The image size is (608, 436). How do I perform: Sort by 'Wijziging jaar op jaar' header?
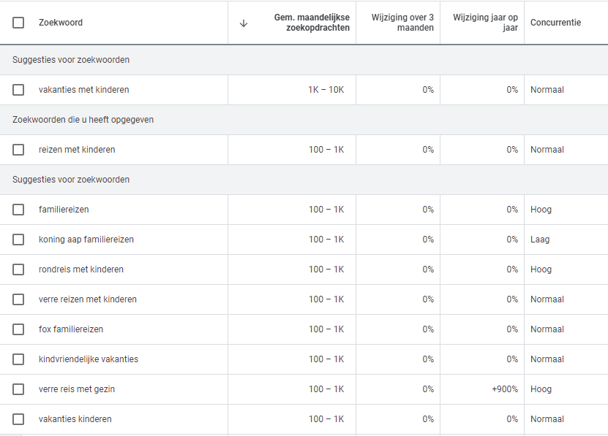pyautogui.click(x=485, y=23)
